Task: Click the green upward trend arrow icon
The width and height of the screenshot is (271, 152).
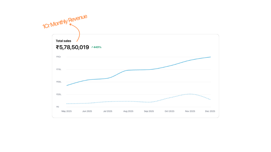Action: (92, 47)
